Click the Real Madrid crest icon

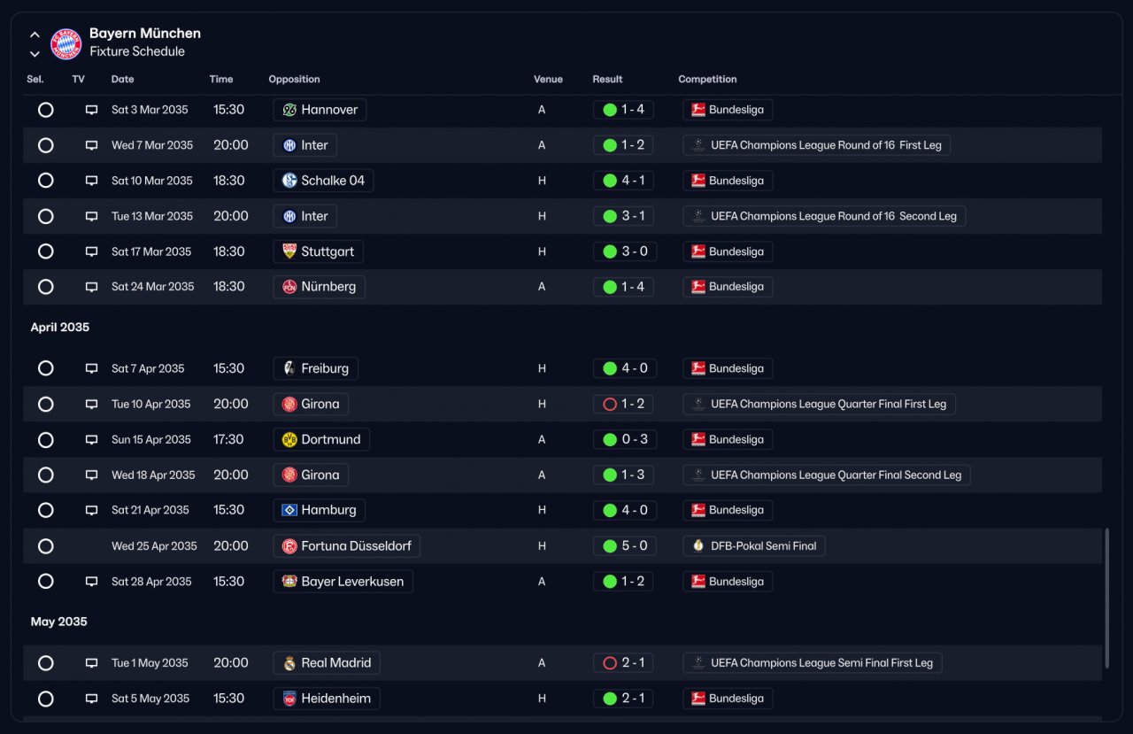(x=289, y=662)
